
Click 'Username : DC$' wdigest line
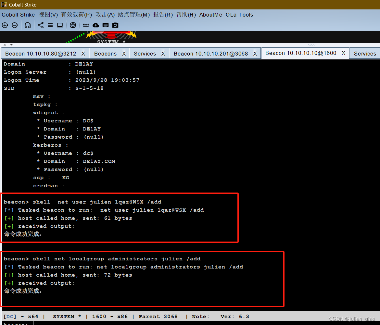click(x=65, y=121)
